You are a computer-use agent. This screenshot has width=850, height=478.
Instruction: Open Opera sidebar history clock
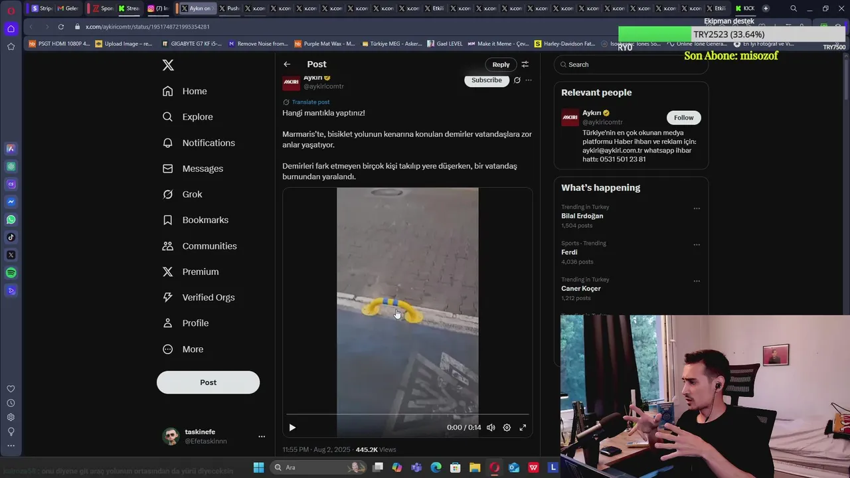click(x=11, y=403)
